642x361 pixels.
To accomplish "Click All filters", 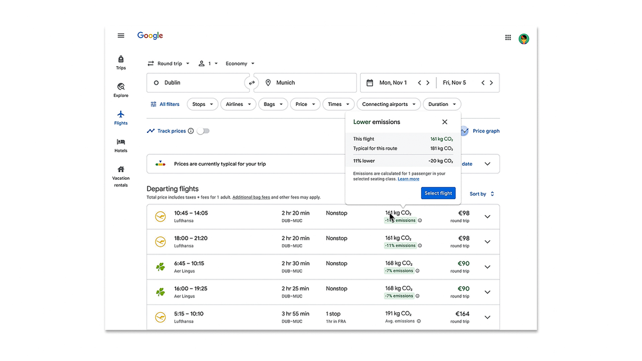I will (x=165, y=104).
